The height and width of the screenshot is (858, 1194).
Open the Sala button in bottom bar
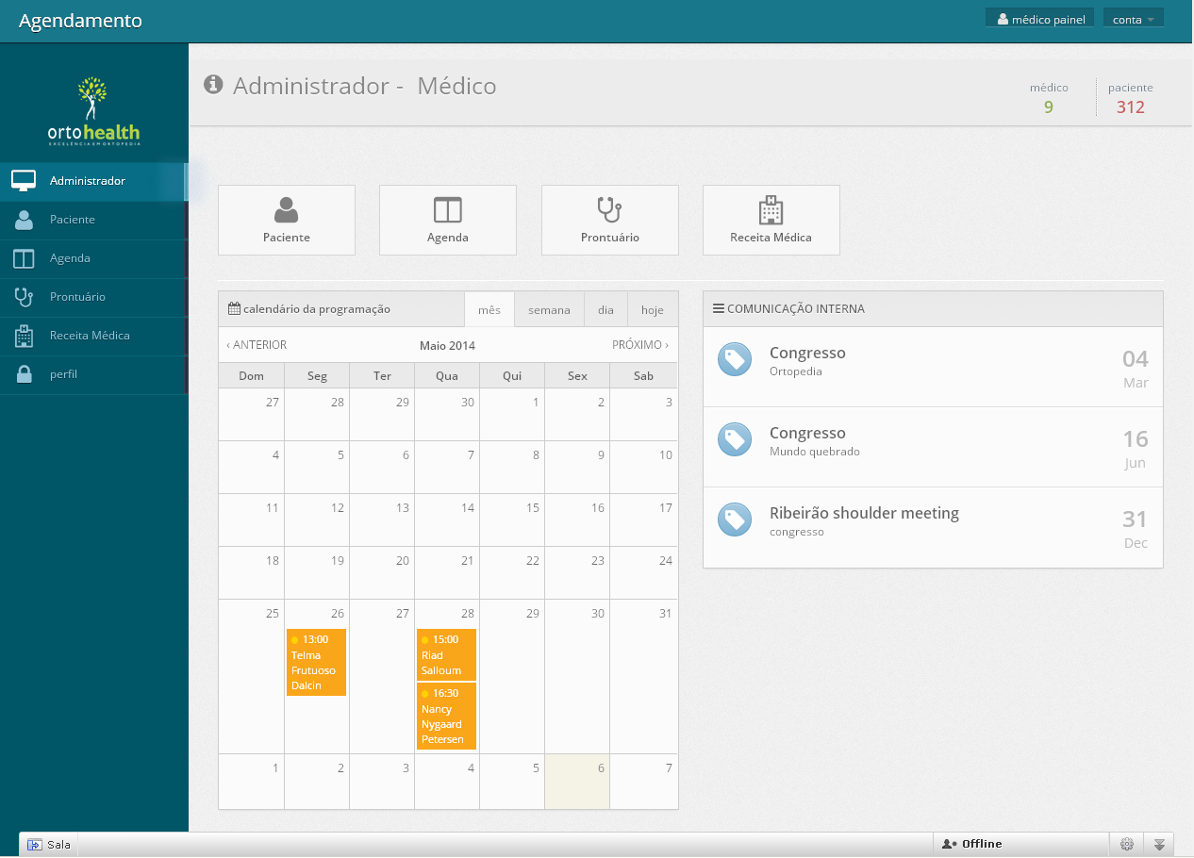coord(49,844)
